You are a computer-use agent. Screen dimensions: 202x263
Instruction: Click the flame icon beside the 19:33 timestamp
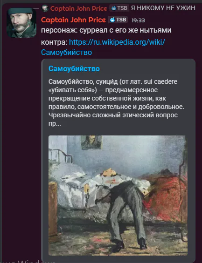[x=112, y=20]
